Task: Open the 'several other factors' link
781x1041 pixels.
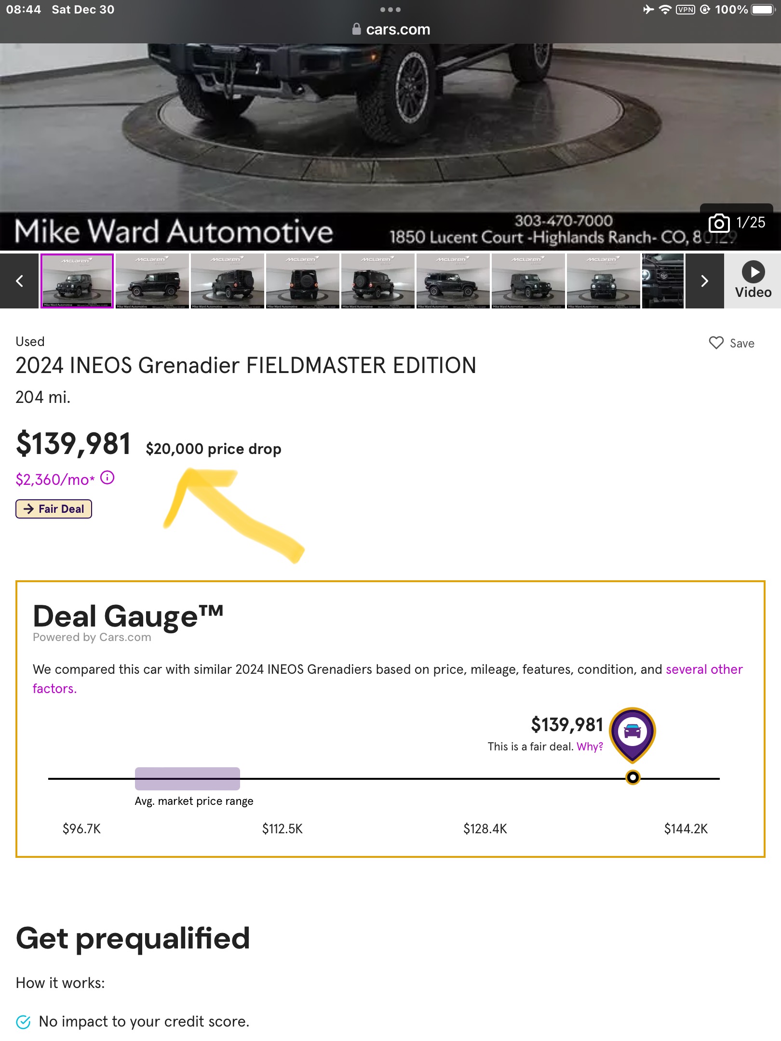Action: click(388, 679)
